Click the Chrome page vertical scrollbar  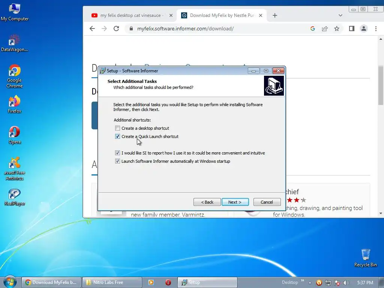click(381, 85)
